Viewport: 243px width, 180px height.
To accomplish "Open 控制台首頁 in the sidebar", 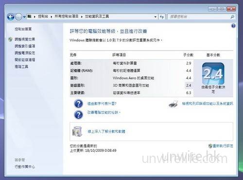I will point(23,29).
